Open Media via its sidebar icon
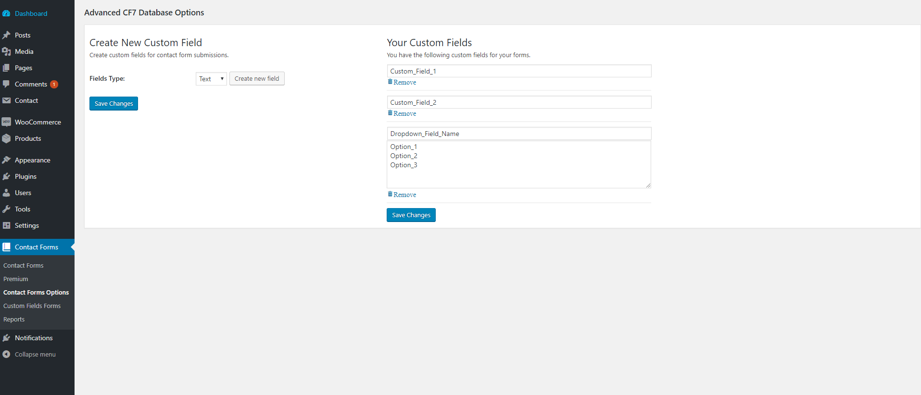 pyautogui.click(x=6, y=51)
